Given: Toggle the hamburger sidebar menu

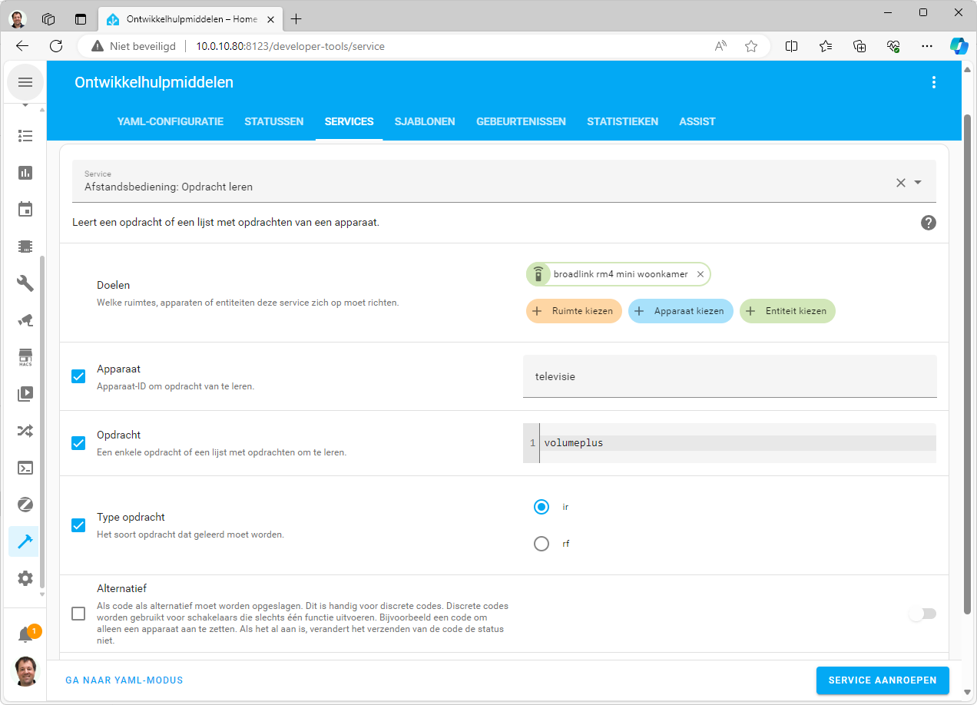Looking at the screenshot, I should coord(25,82).
